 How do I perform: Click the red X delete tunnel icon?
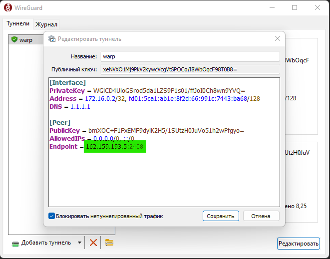click(93, 243)
